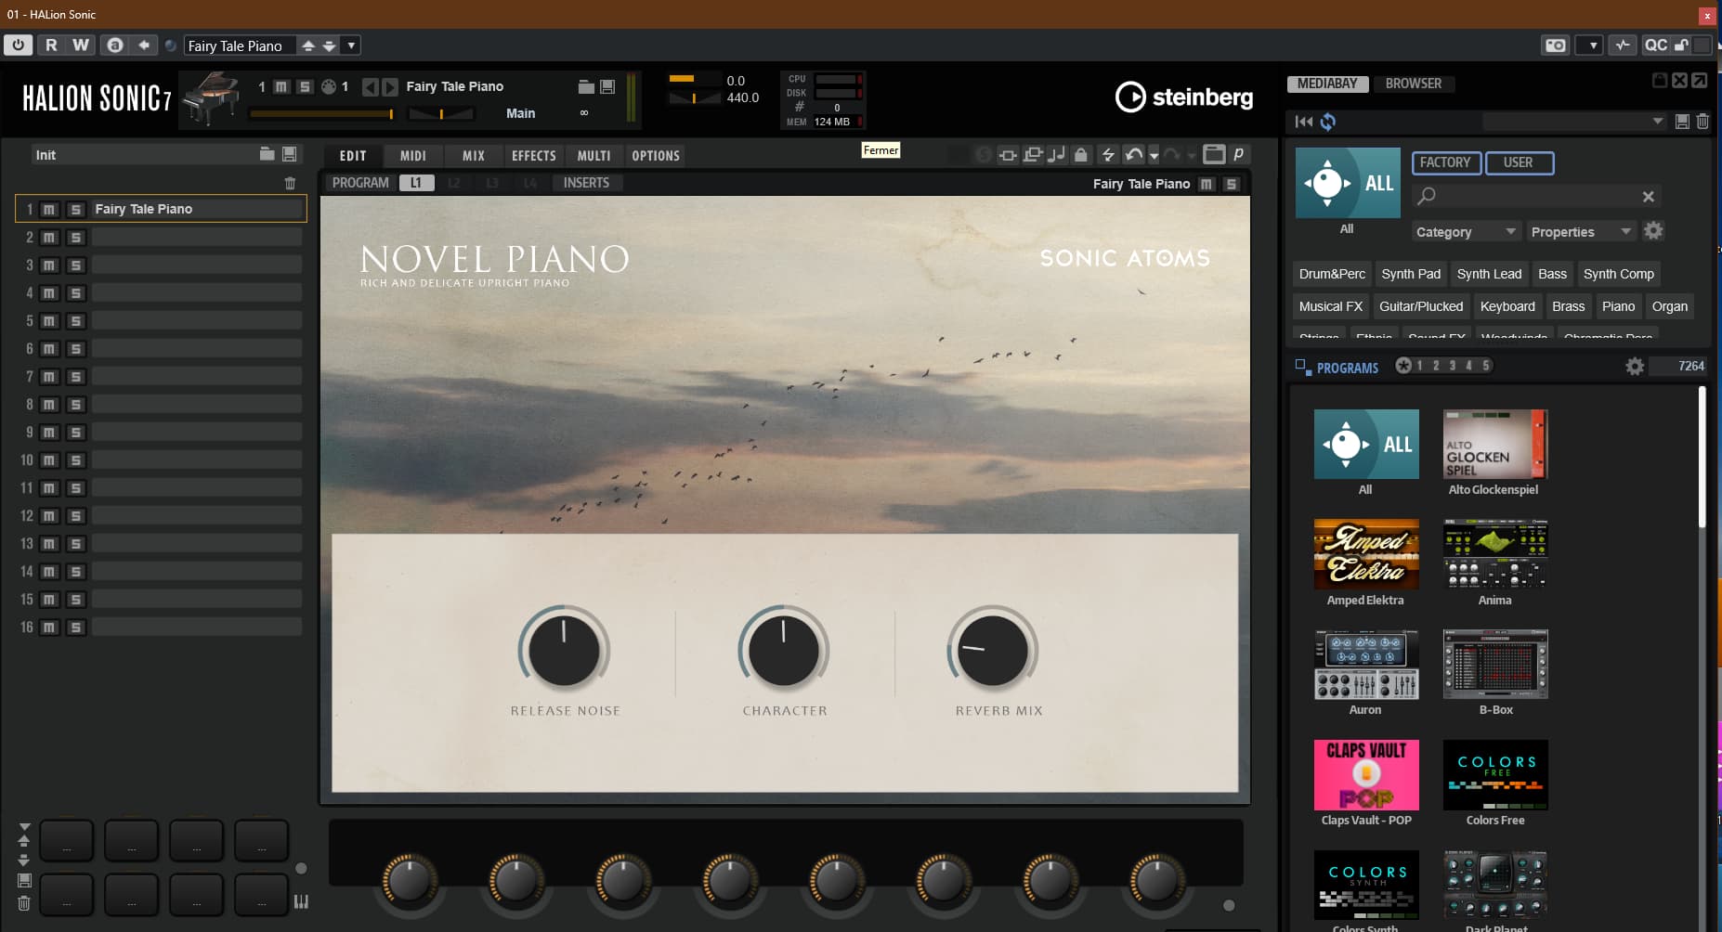Click the MEDIABAY tab
The height and width of the screenshot is (932, 1722).
point(1327,84)
